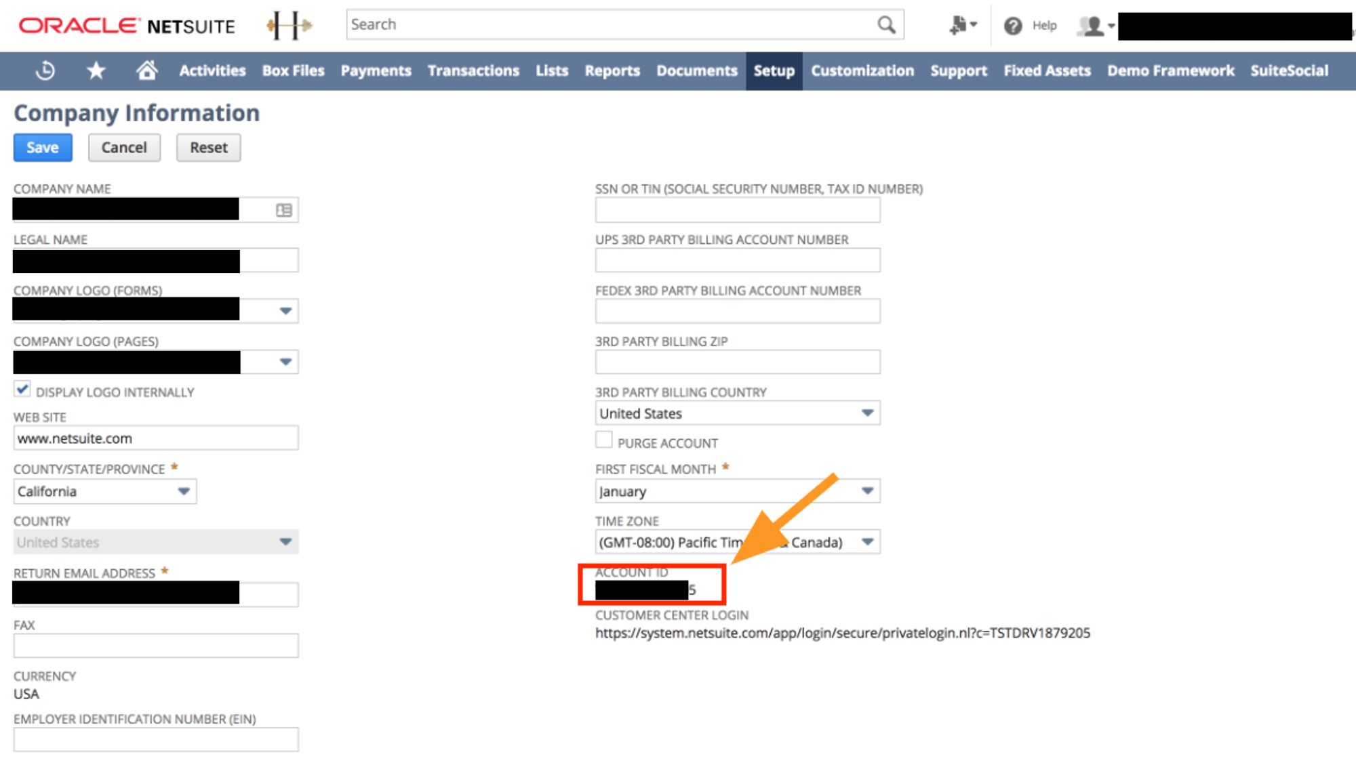The image size is (1356, 769).
Task: Open the user role profile icon
Action: pyautogui.click(x=1092, y=26)
